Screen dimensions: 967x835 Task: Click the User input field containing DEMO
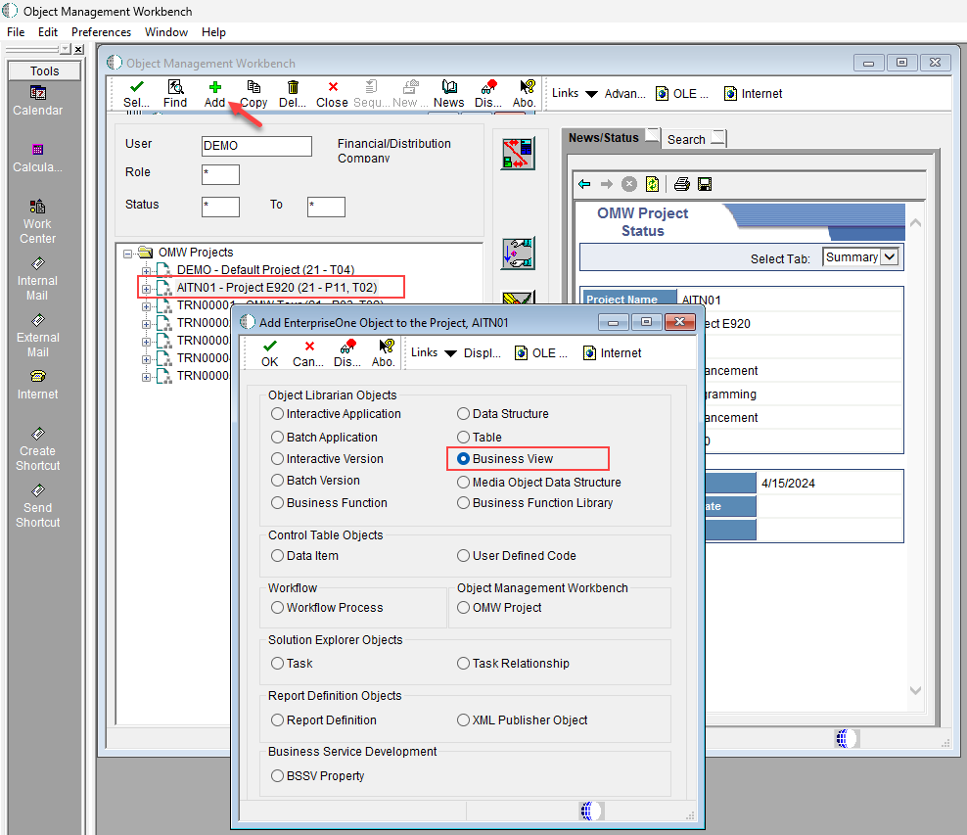click(256, 146)
